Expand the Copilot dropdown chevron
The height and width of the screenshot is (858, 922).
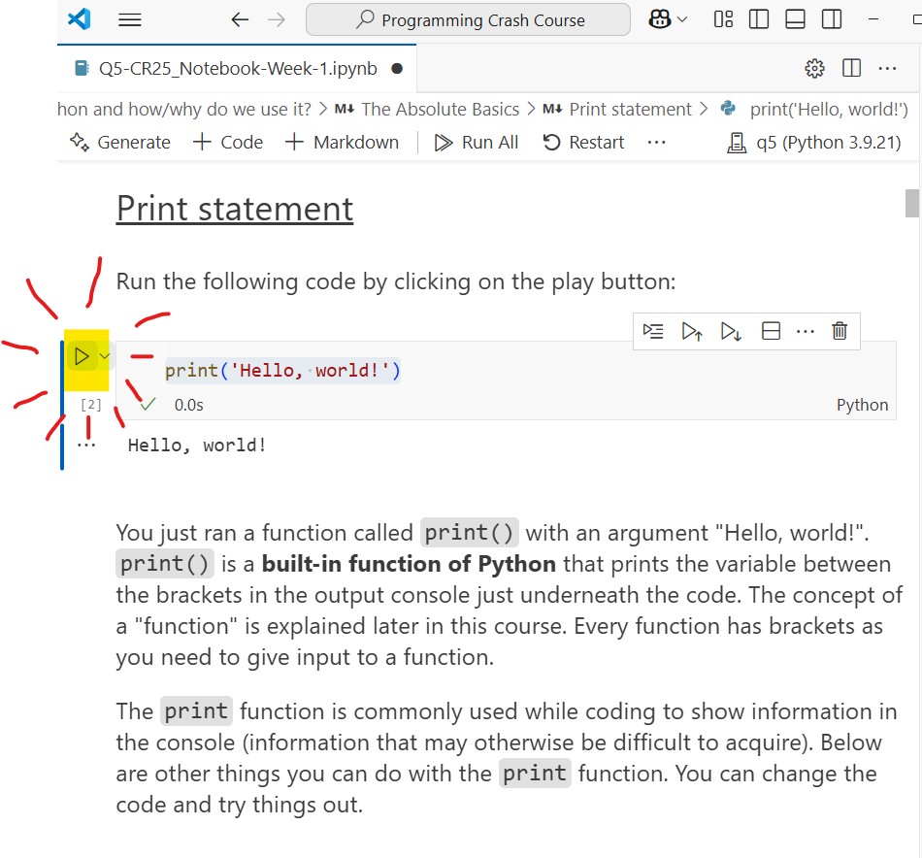tap(682, 19)
